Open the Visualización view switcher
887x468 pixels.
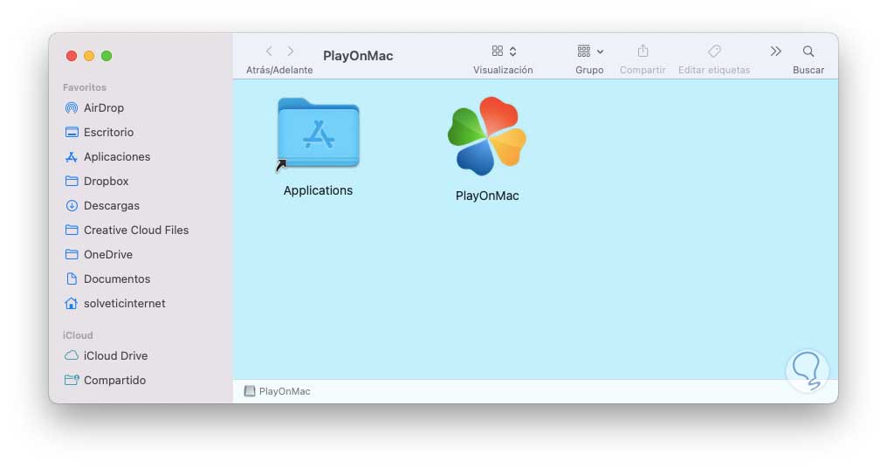(504, 52)
